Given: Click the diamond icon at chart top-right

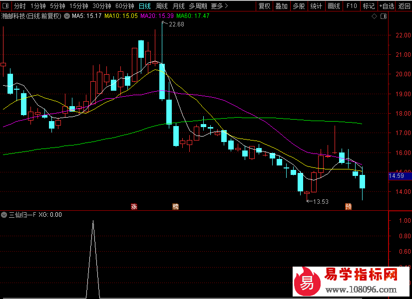Looking at the screenshot, I should tap(375, 16).
